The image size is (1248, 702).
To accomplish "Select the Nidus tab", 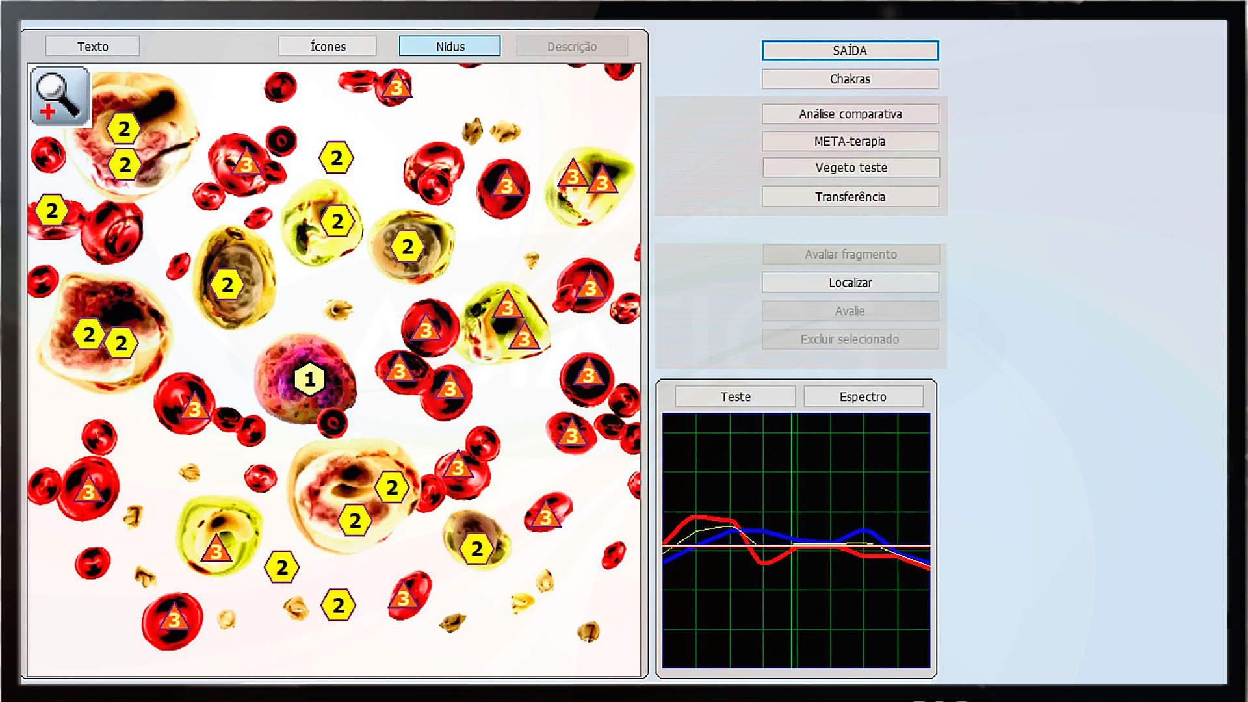I will click(450, 46).
